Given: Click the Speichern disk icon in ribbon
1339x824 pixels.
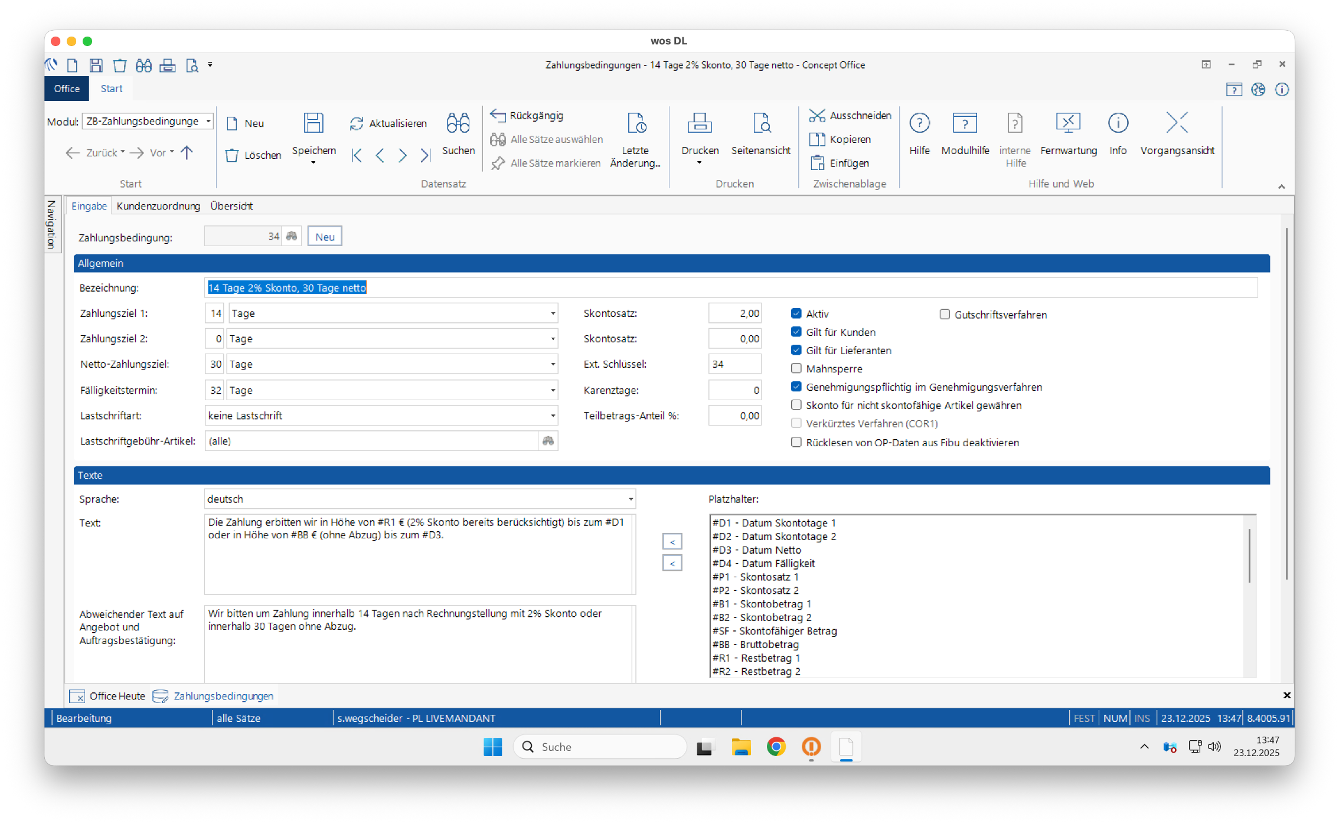Looking at the screenshot, I should (x=313, y=123).
